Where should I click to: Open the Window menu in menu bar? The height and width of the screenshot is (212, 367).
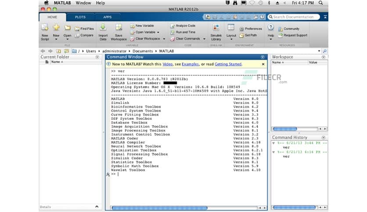pos(83,3)
